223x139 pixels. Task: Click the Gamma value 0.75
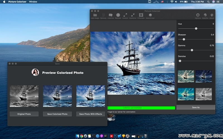212,46
